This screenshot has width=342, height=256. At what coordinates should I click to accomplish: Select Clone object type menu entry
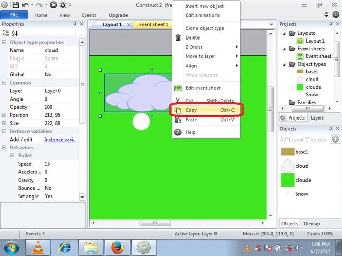tap(206, 28)
